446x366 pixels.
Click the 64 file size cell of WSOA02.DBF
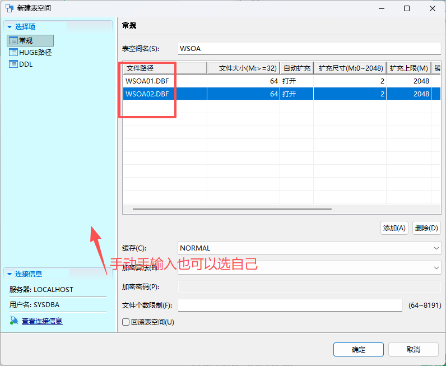pyautogui.click(x=244, y=94)
